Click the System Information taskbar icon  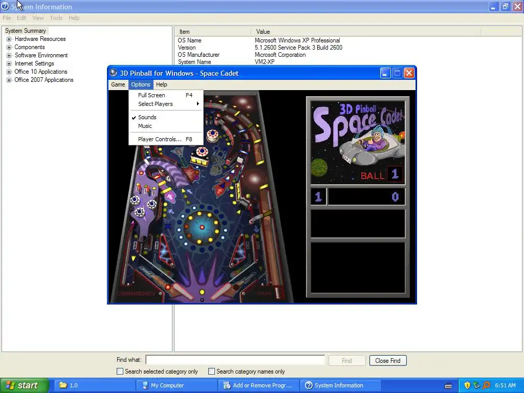coord(309,385)
